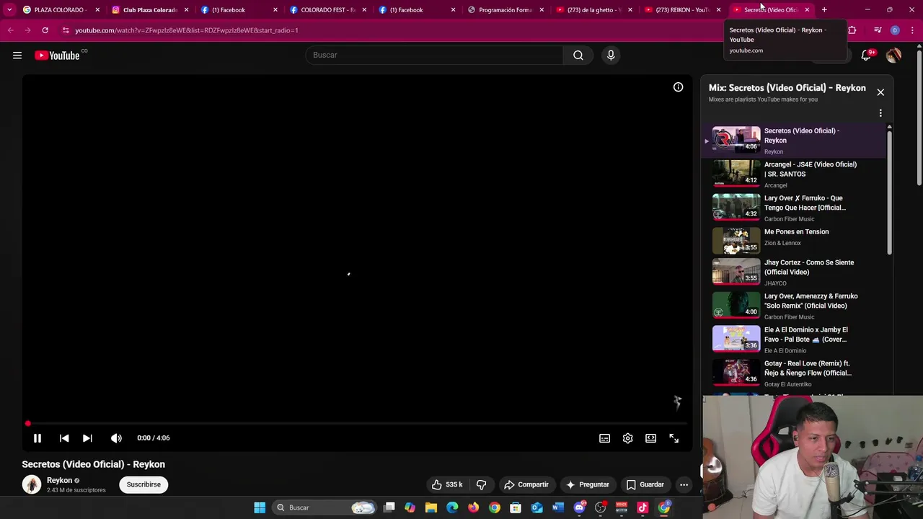Show video info card icon
Image resolution: width=923 pixels, height=519 pixels.
678,87
